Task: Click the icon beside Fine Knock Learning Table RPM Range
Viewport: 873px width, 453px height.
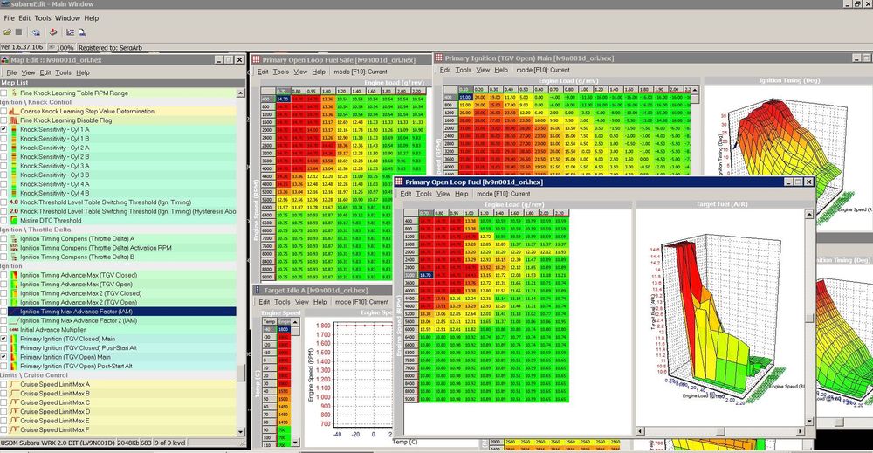Action: pos(14,93)
